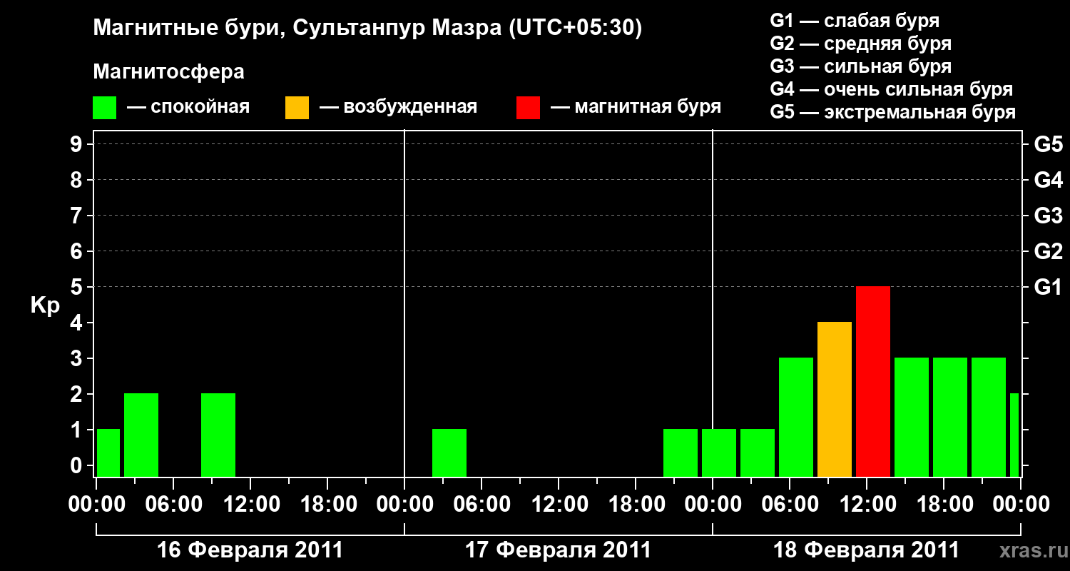Click the G4 tick label on right axis
The width and height of the screenshot is (1070, 571).
coord(1048,180)
